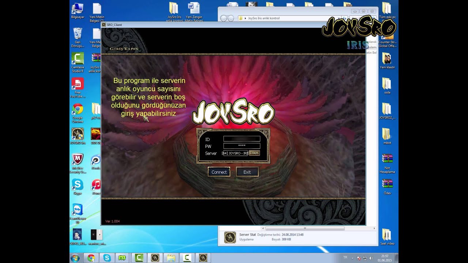Image resolution: width=468 pixels, height=263 pixels.
Task: Click the Connect button in SRO_Client
Action: (219, 172)
